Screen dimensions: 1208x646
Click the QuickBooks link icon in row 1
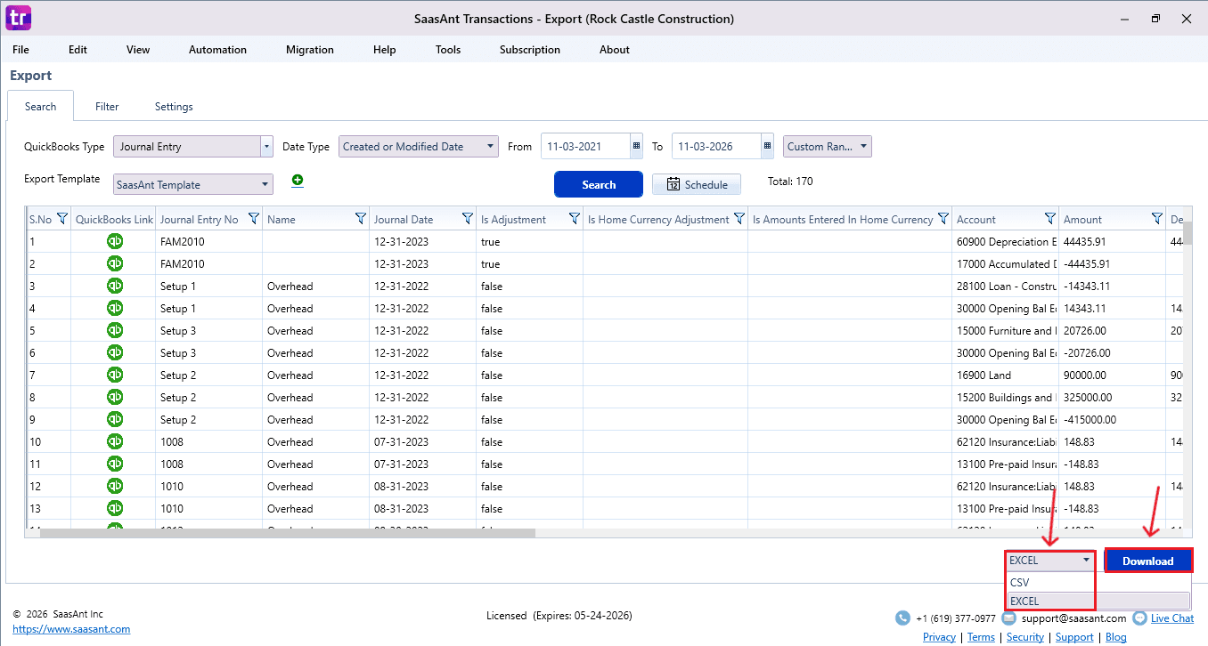[x=115, y=241]
